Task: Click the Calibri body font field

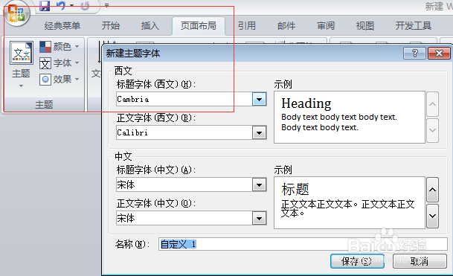Action: pos(184,132)
